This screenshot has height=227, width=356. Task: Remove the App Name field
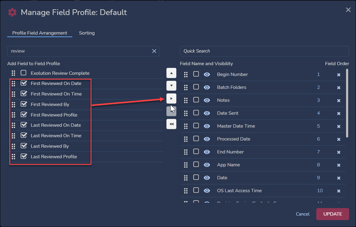tap(339, 165)
